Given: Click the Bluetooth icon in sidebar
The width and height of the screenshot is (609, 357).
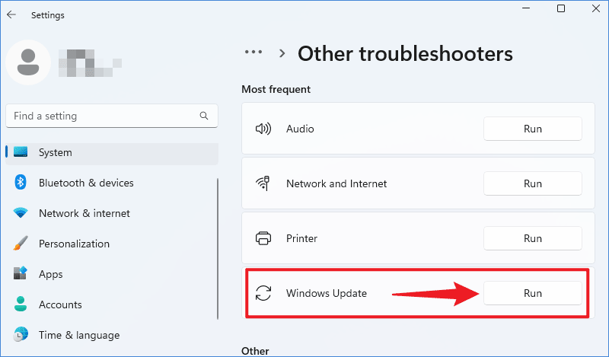Looking at the screenshot, I should [21, 182].
